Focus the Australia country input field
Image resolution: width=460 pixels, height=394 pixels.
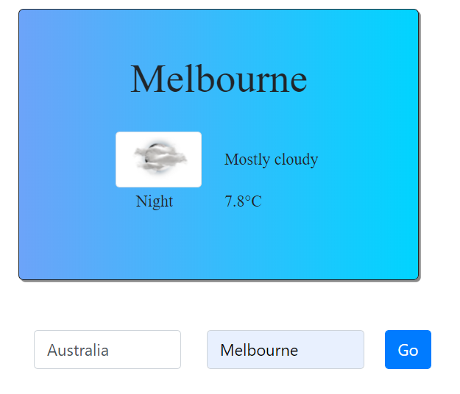[107, 349]
